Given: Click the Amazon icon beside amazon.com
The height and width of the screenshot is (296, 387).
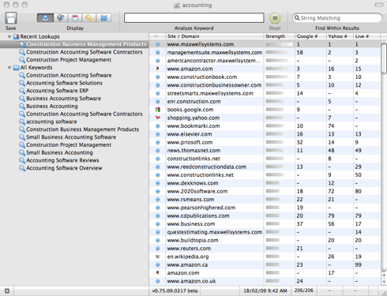Looking at the screenshot, I should click(157, 273).
